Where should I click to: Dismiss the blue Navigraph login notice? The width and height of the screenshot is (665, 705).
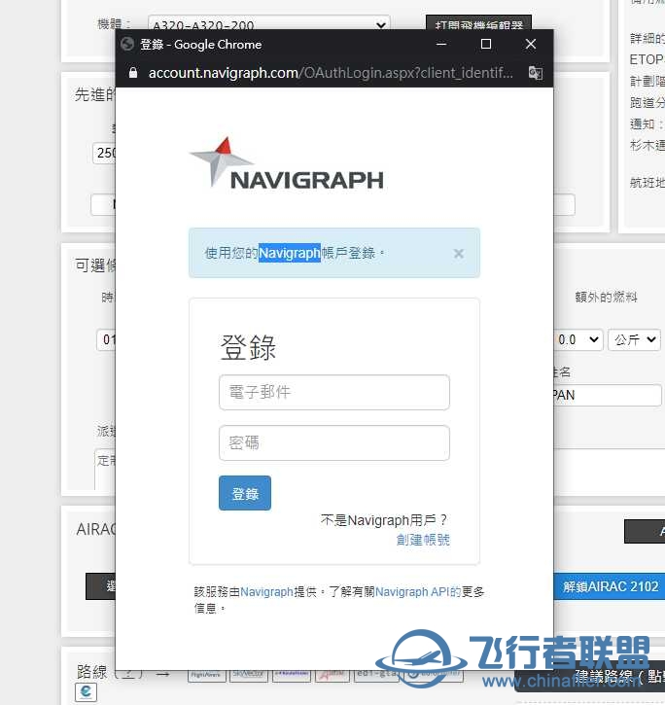459,254
